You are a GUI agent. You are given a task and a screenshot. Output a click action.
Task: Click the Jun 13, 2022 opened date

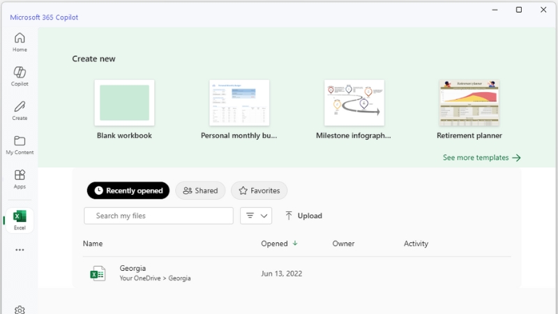point(281,274)
